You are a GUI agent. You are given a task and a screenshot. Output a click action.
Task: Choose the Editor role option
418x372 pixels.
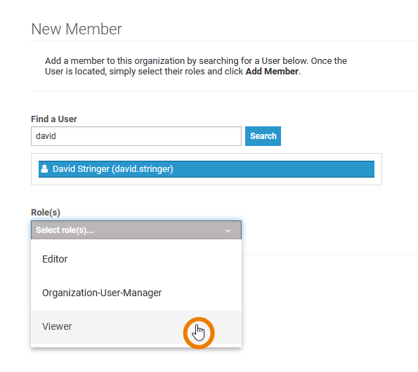(x=136, y=259)
